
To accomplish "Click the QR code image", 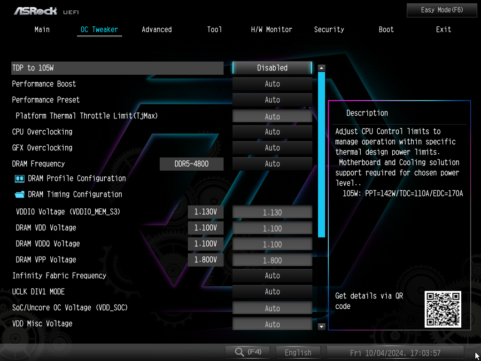I will [442, 309].
